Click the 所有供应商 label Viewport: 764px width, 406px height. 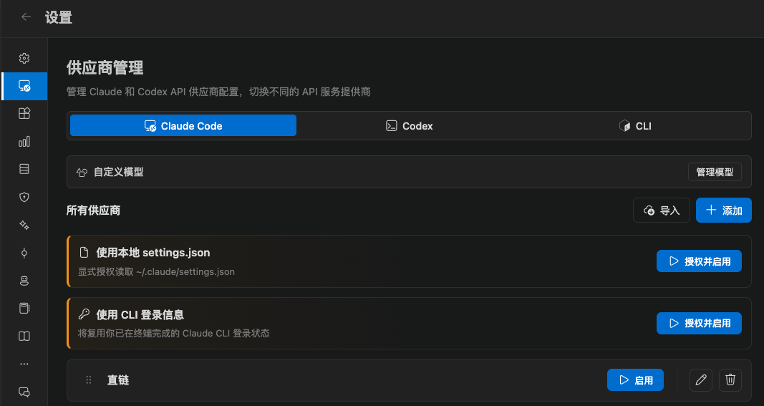coord(94,211)
